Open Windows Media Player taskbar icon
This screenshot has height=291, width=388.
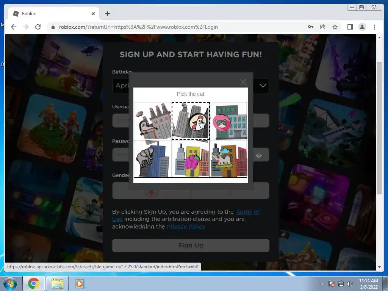(x=80, y=283)
